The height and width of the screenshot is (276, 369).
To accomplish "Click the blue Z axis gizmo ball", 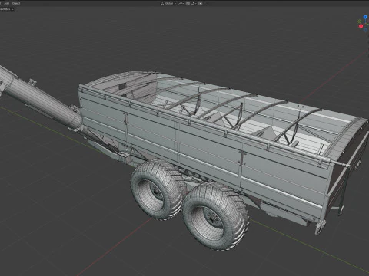I will pyautogui.click(x=365, y=17).
